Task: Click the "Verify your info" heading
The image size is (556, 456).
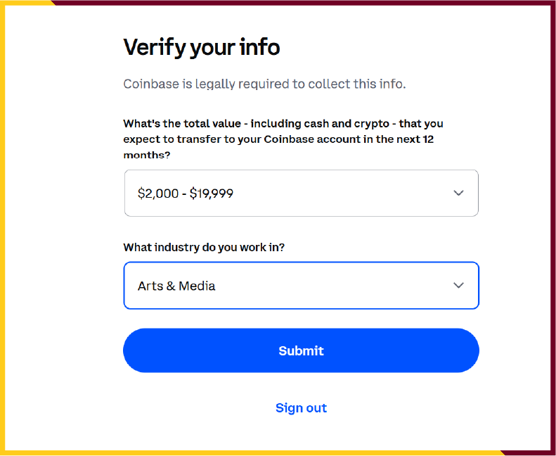Action: [202, 47]
